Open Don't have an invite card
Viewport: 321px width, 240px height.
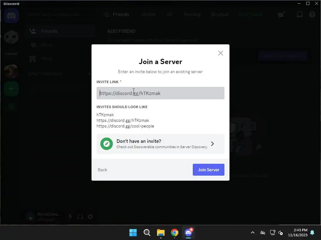pyautogui.click(x=160, y=144)
